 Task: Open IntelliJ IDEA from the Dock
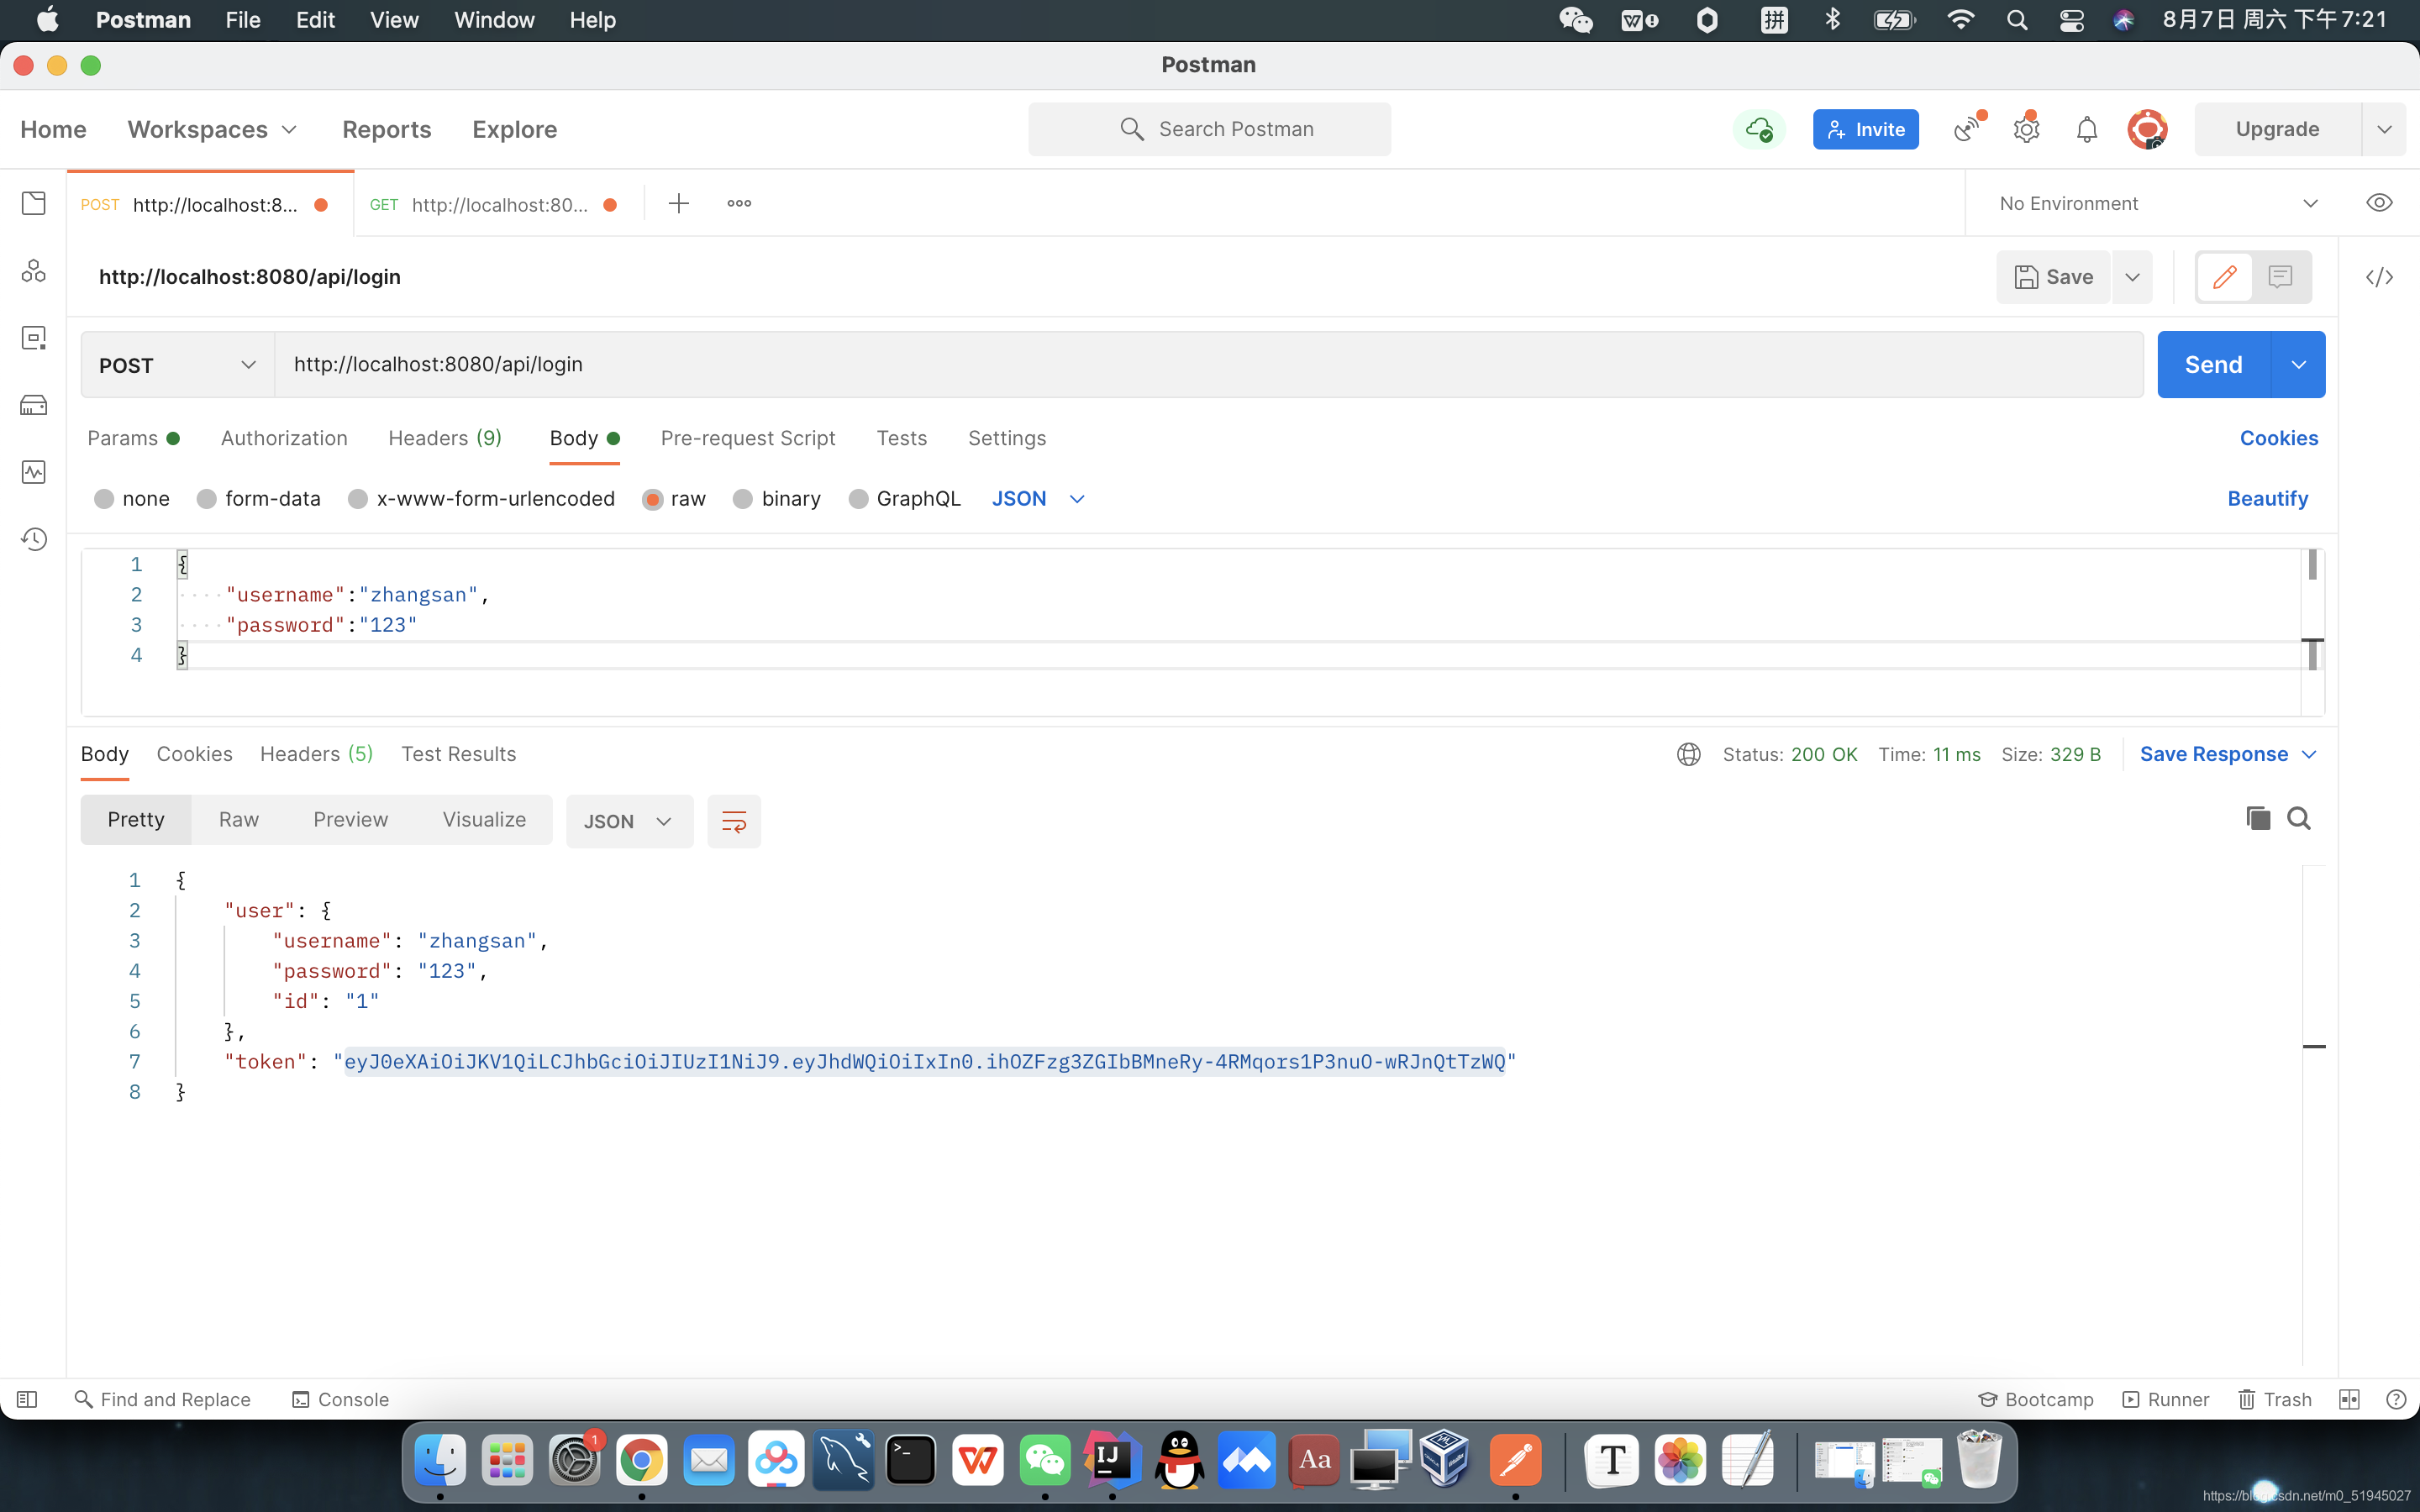pos(1111,1461)
